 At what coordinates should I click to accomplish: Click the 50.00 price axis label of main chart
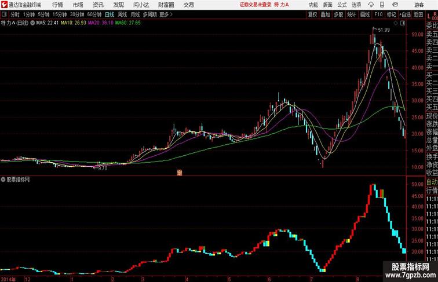coord(417,34)
